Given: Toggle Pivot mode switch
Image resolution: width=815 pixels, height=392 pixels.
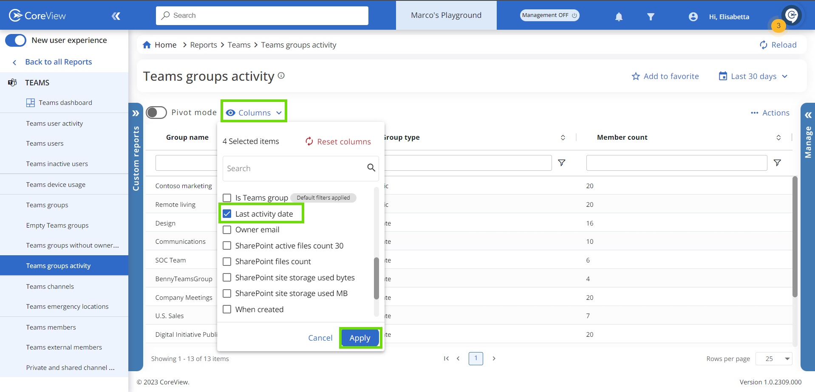Looking at the screenshot, I should click(156, 113).
